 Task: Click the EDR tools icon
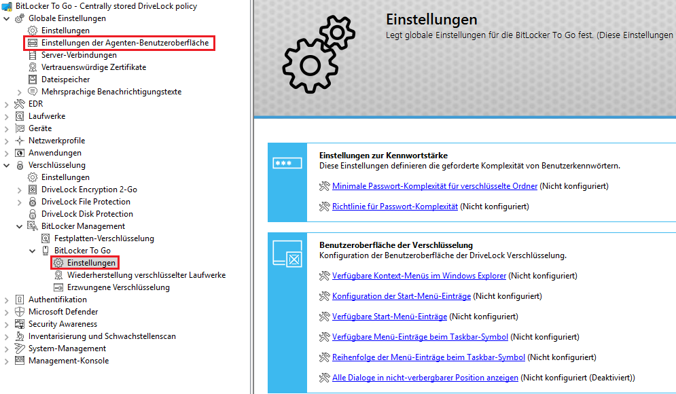(20, 104)
